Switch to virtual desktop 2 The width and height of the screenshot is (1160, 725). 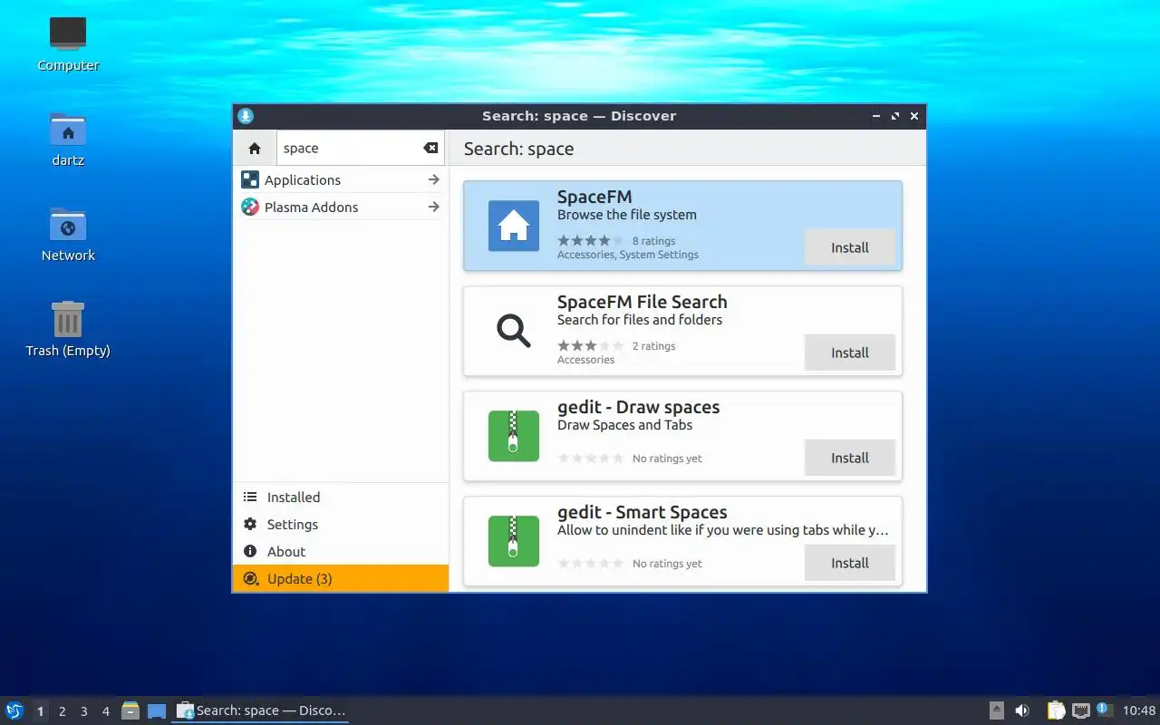[x=63, y=711]
